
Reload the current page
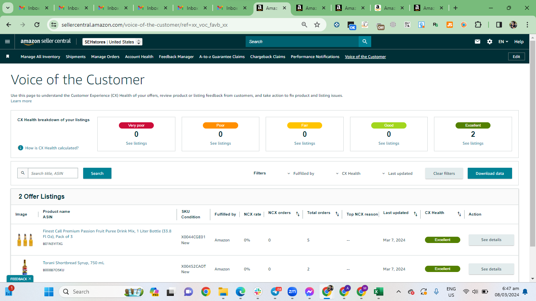point(37,25)
